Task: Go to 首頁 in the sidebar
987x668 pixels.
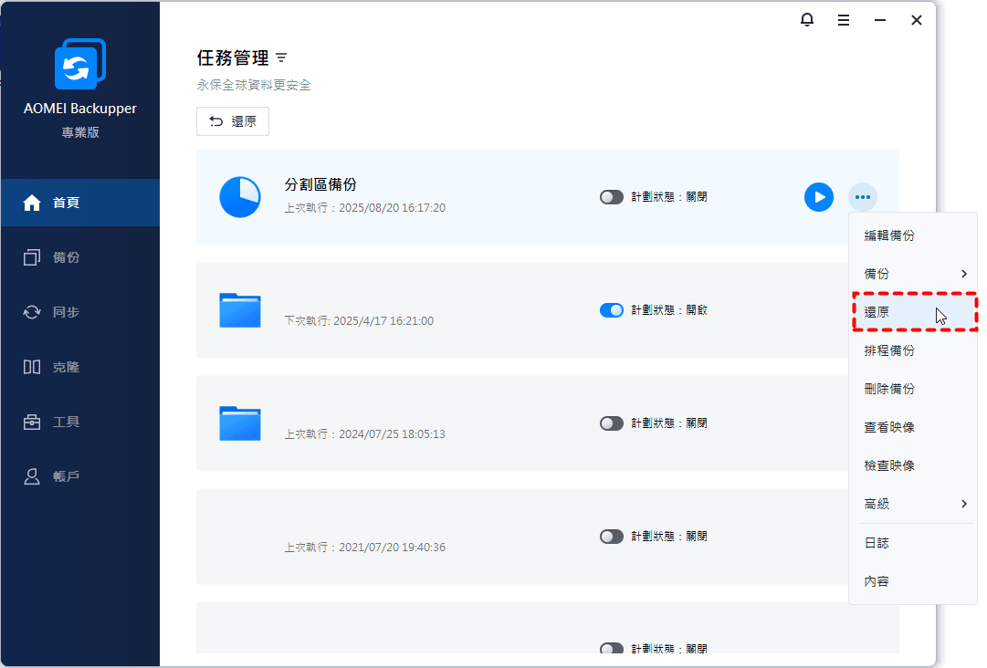Action: [x=80, y=203]
